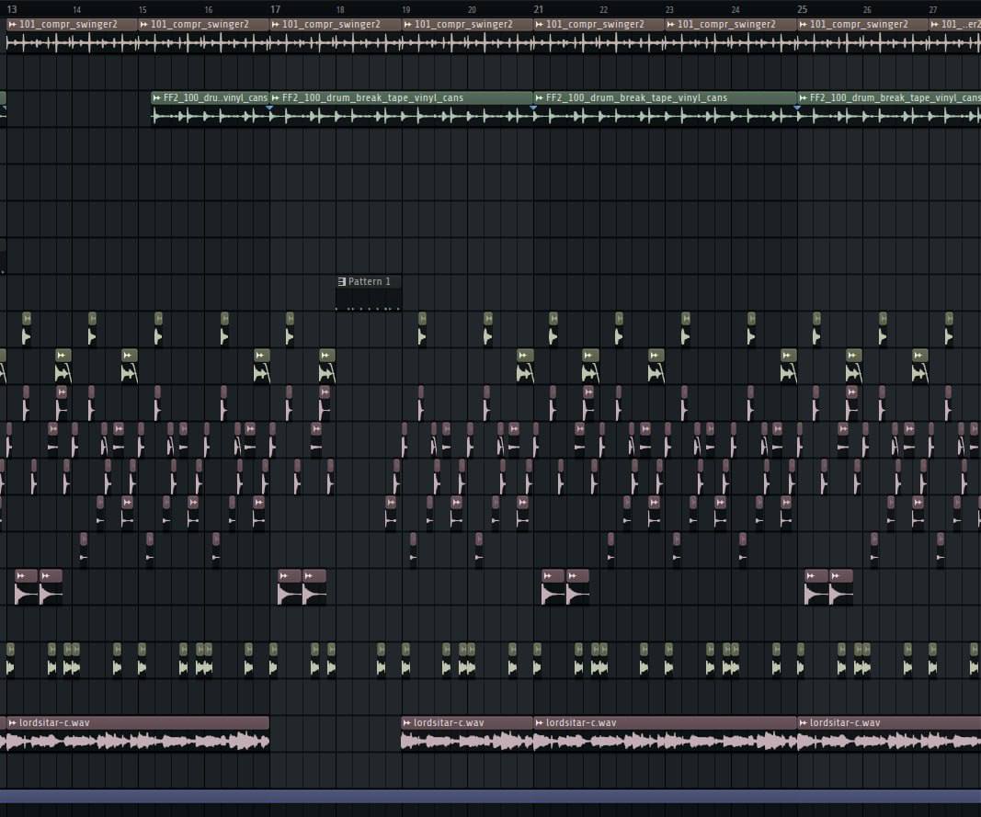Jump to bar 24 on the timeline ruler
Viewport: 981px width, 817px height.
736,10
